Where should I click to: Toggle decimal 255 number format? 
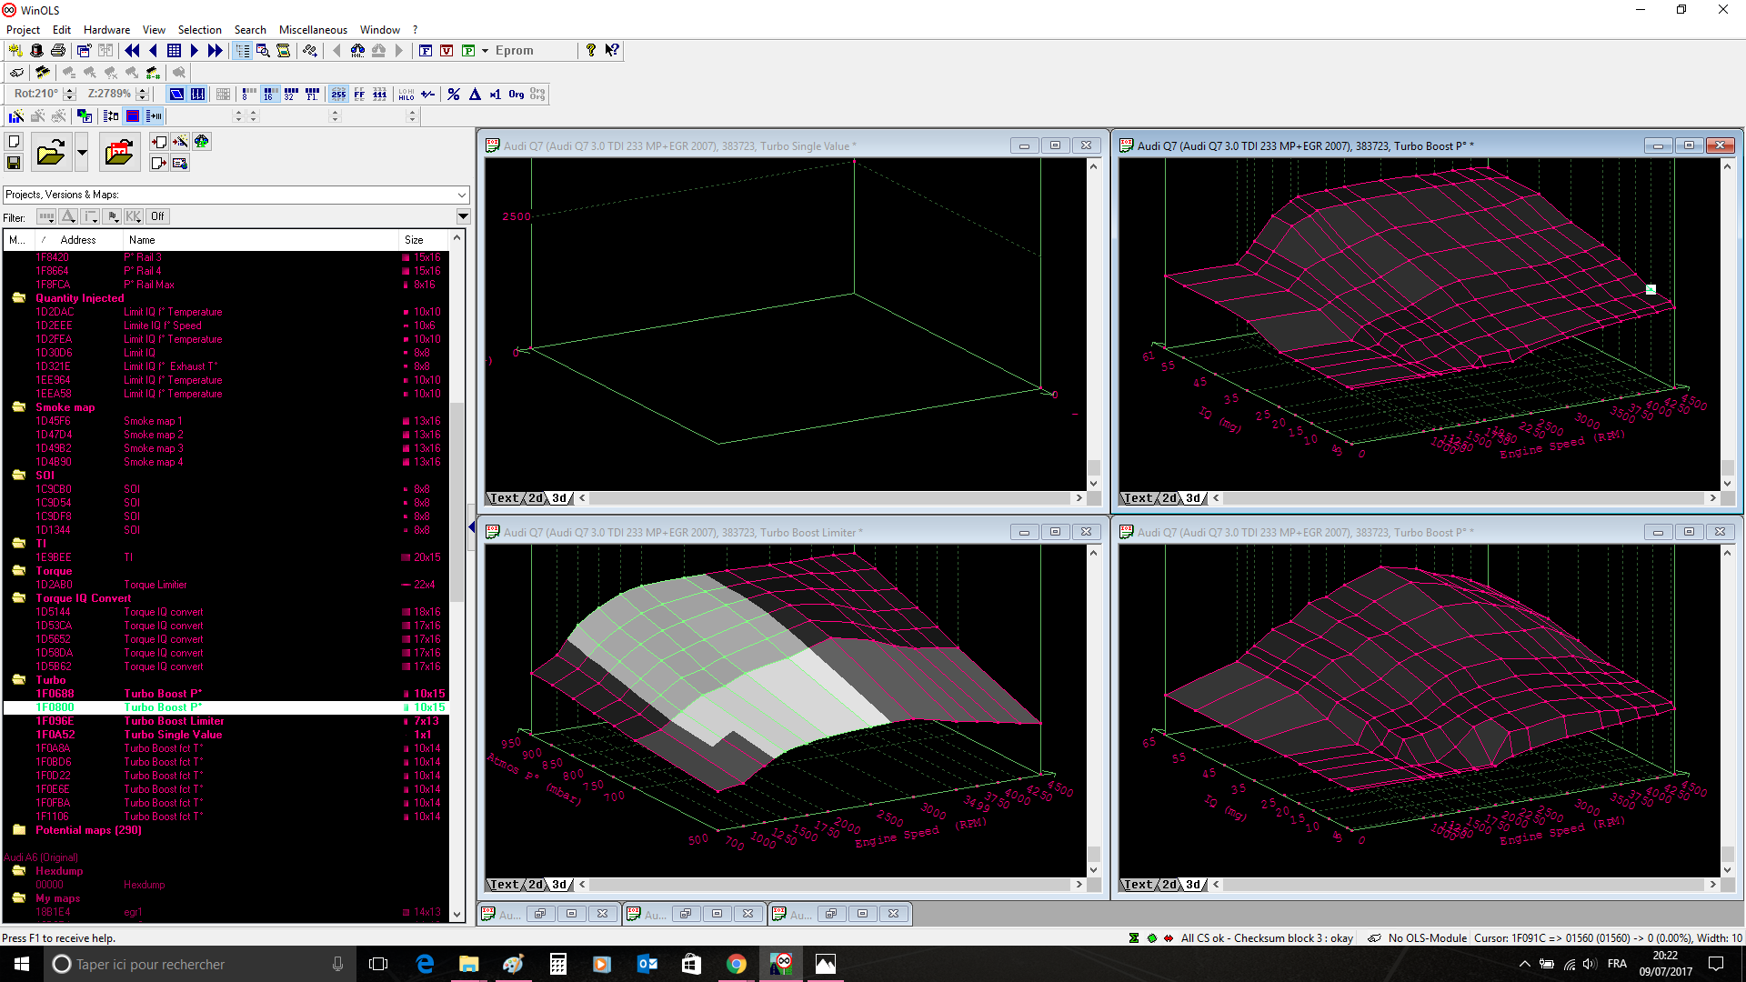[x=338, y=94]
